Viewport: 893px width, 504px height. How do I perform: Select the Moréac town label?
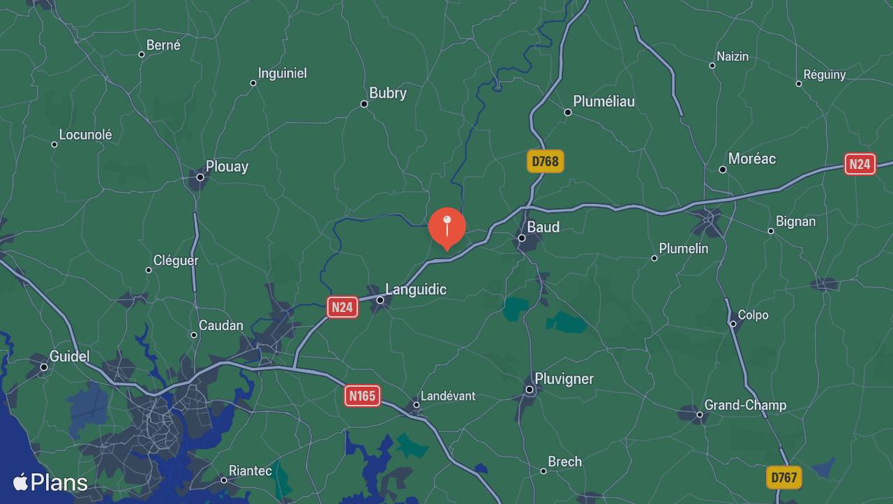click(752, 158)
